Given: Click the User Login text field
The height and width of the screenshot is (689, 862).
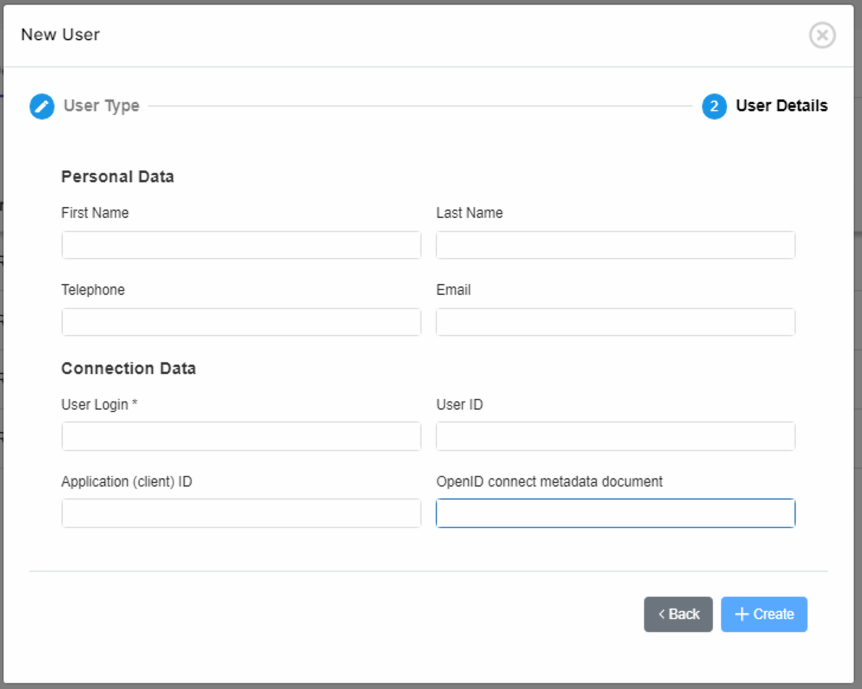Looking at the screenshot, I should point(241,436).
